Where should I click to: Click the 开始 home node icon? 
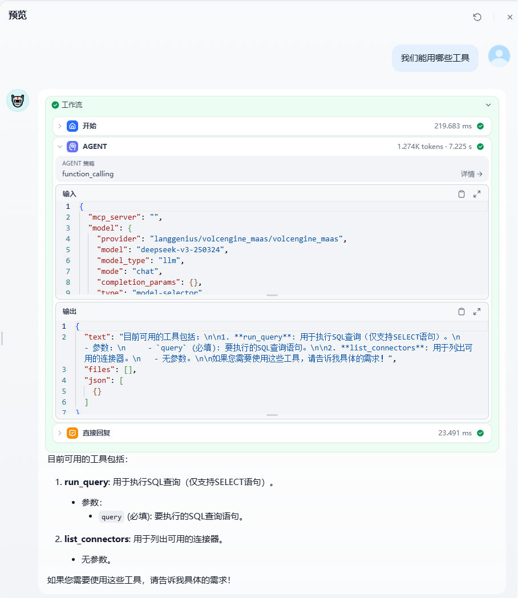pos(72,126)
